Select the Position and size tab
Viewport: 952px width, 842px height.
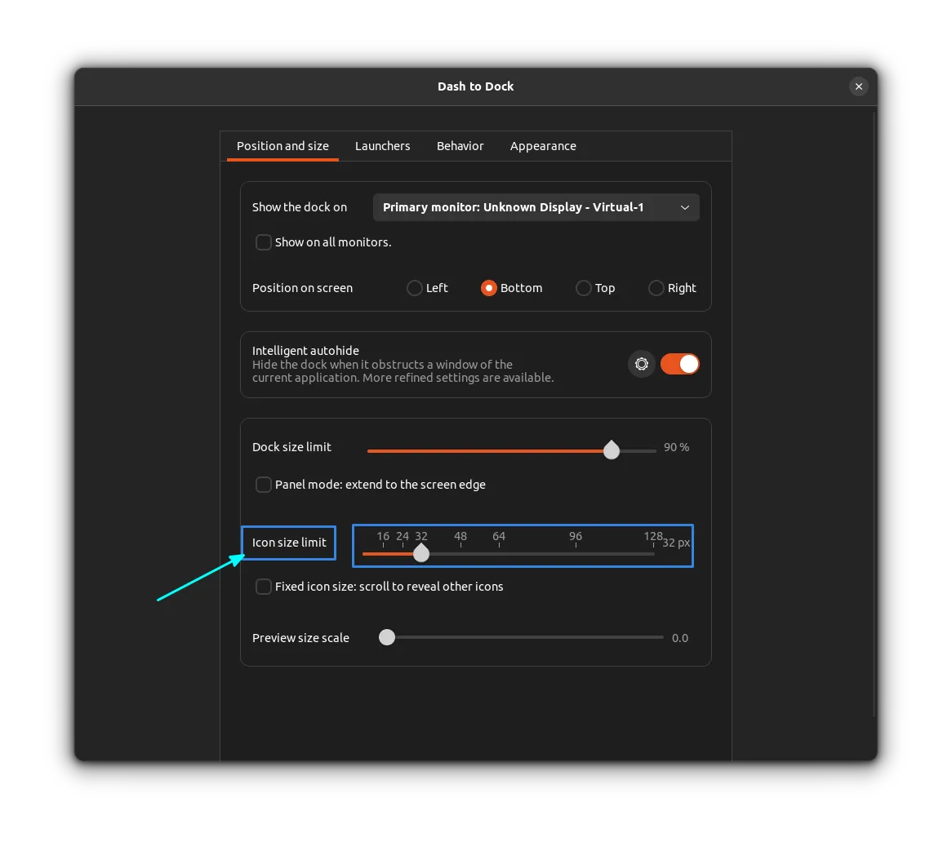(282, 146)
